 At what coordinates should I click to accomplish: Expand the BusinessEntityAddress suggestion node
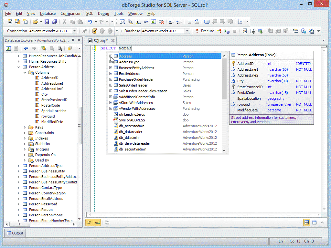tap(111, 68)
